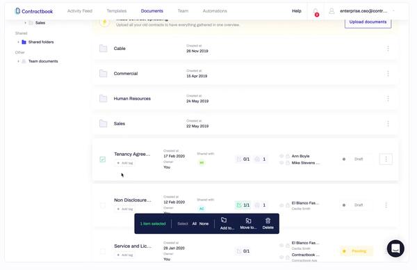Click the Upload documents button
Image resolution: width=417 pixels, height=270 pixels.
368,22
